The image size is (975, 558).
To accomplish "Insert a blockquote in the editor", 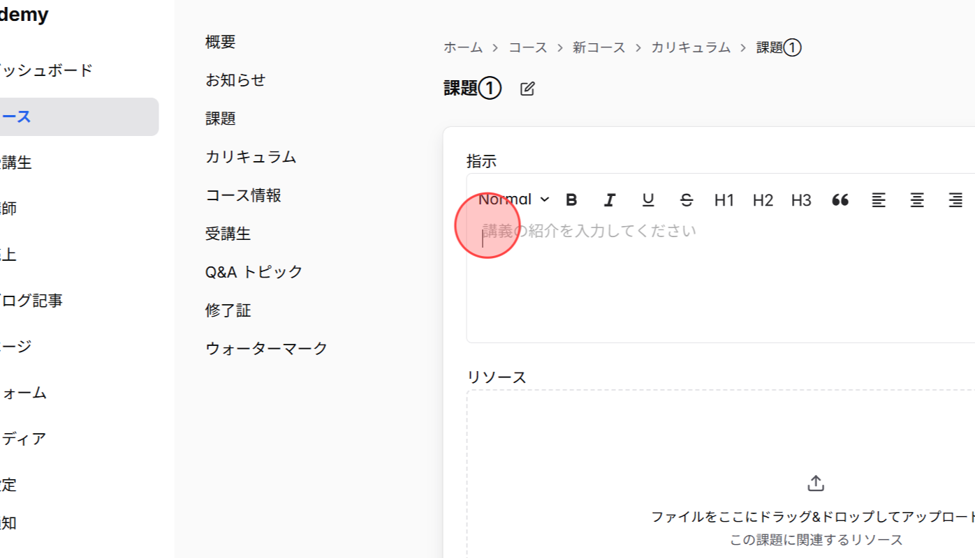I will 840,200.
